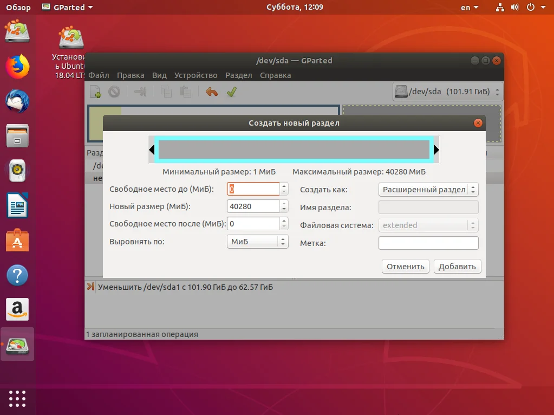Open the network status tray icon
Screen dimensions: 554x415
[500, 7]
